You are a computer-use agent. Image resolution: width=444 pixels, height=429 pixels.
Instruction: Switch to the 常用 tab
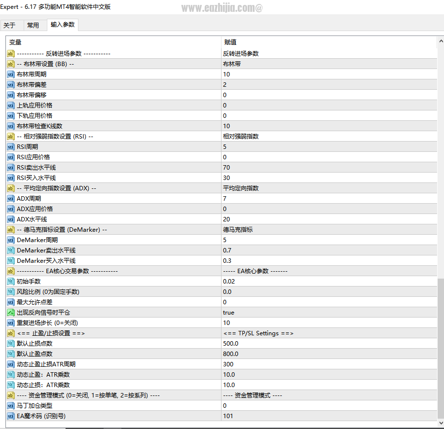[33, 25]
